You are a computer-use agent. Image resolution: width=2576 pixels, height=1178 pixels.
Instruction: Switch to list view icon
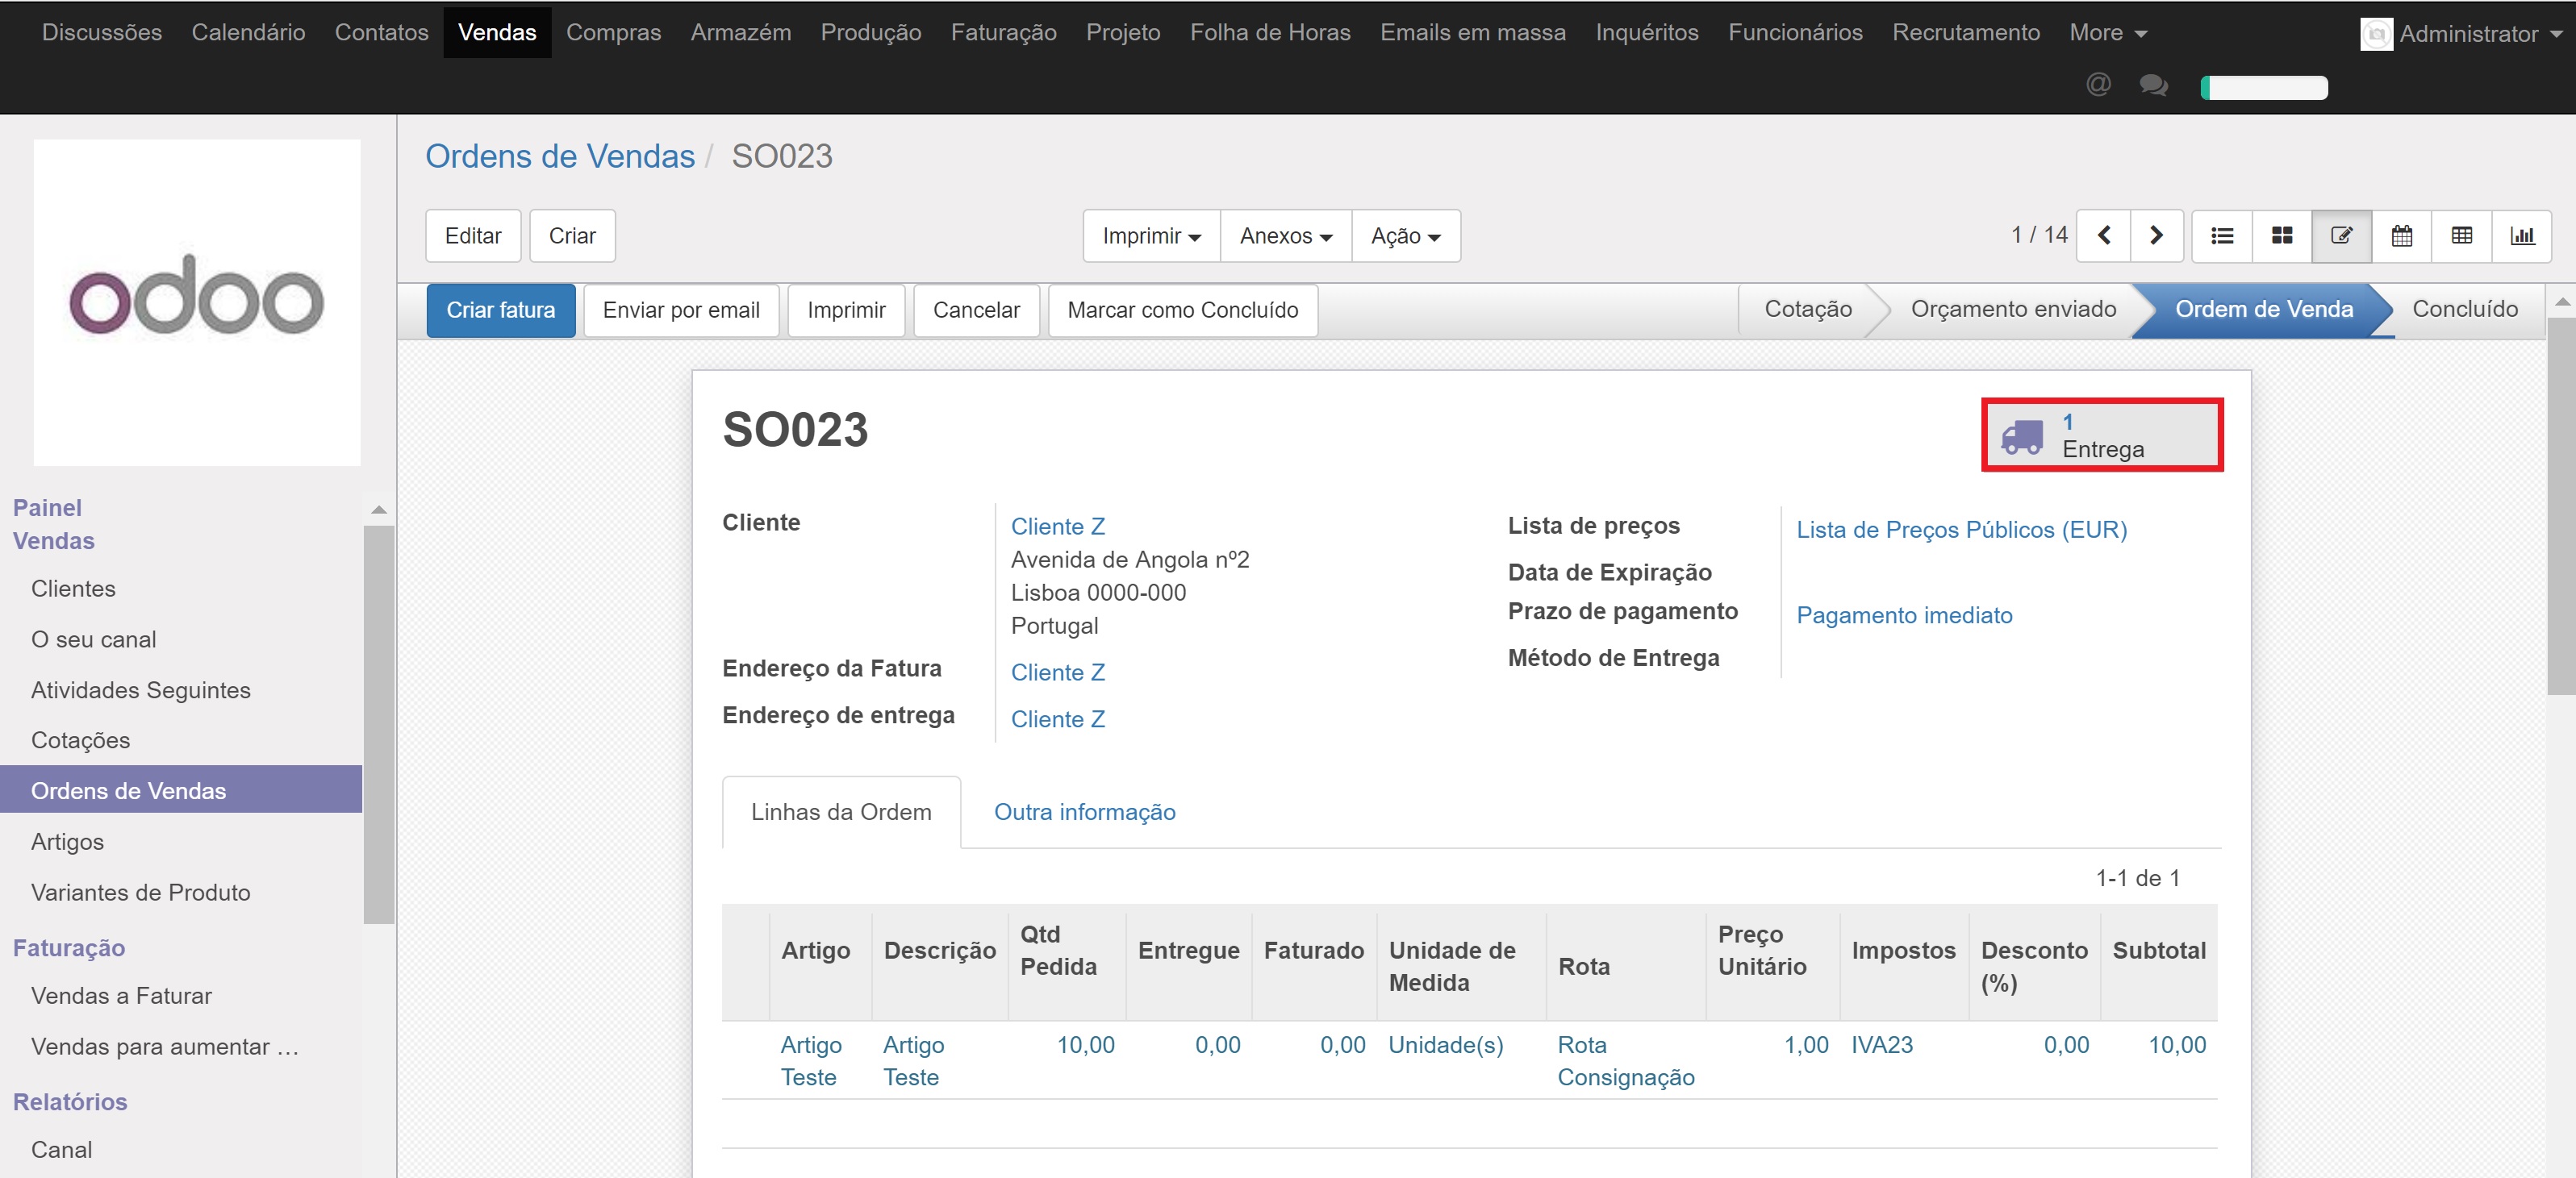(x=2221, y=235)
